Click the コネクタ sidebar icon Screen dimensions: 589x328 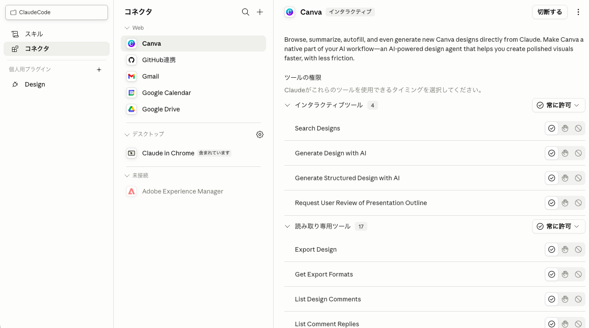click(15, 49)
